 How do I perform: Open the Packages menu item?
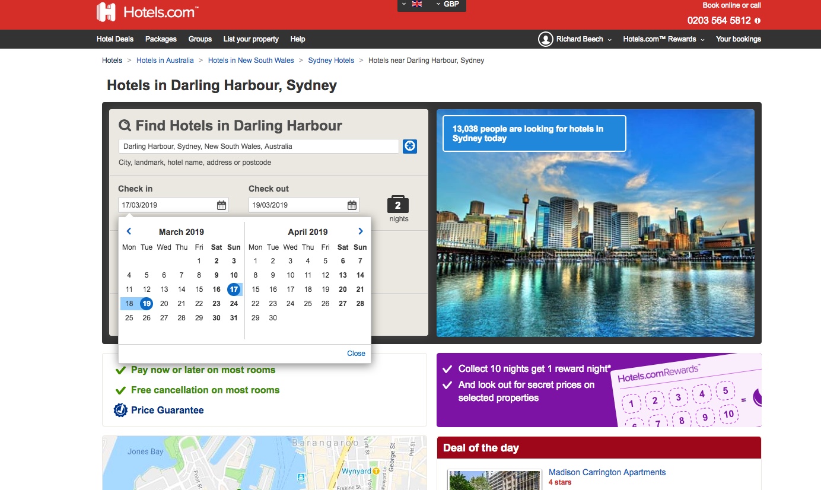[161, 39]
